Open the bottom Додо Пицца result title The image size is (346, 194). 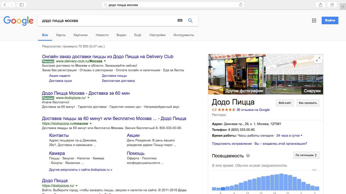pyautogui.click(x=55, y=181)
